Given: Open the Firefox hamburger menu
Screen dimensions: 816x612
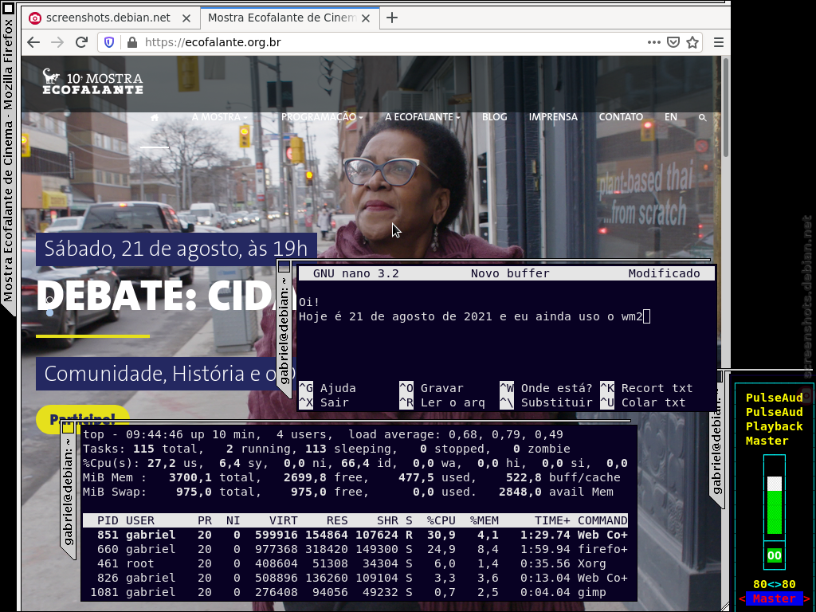Looking at the screenshot, I should (719, 42).
